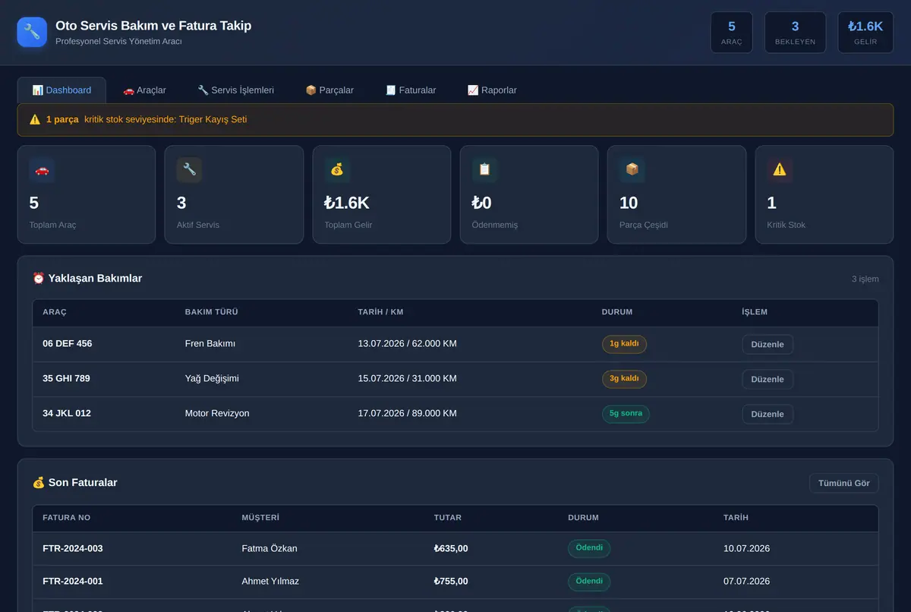Viewport: 911px width, 612px height.
Task: Click the '1g kaldı' status badge
Action: coord(624,344)
